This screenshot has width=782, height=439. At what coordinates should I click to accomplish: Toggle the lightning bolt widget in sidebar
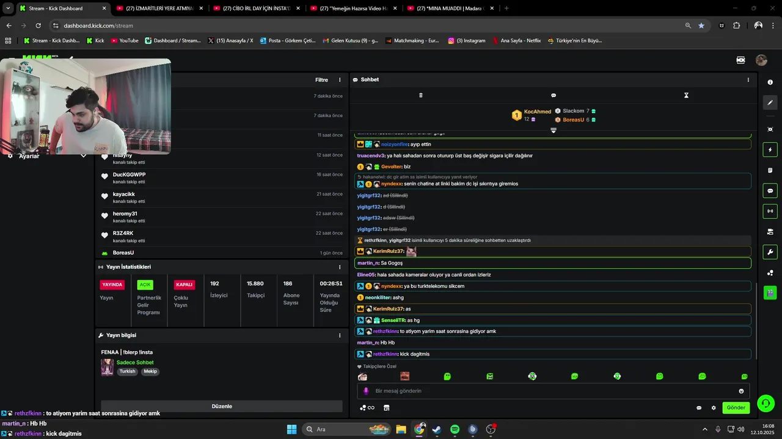point(770,150)
